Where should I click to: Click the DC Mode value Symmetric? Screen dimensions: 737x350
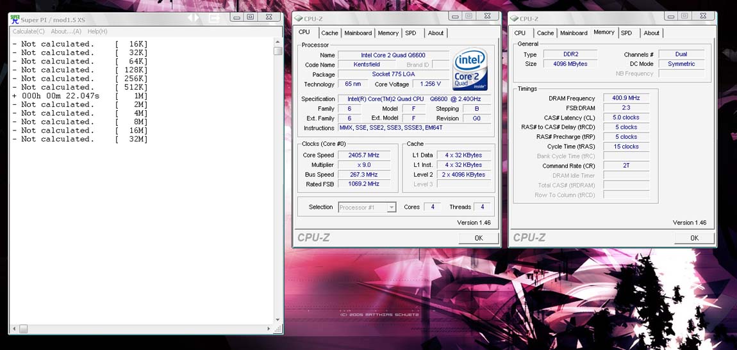[x=681, y=64]
